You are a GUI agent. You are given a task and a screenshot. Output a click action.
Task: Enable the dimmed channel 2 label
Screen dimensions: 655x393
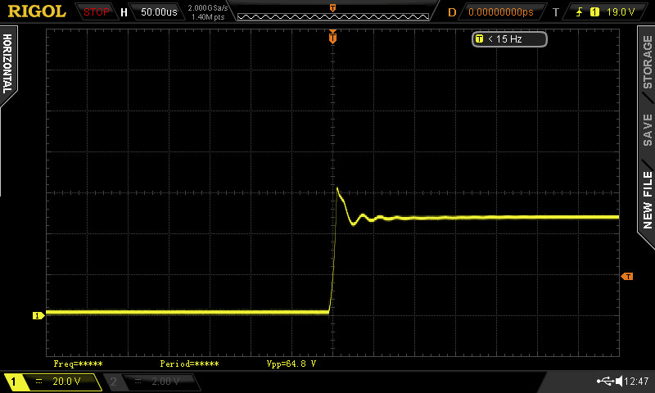114,382
